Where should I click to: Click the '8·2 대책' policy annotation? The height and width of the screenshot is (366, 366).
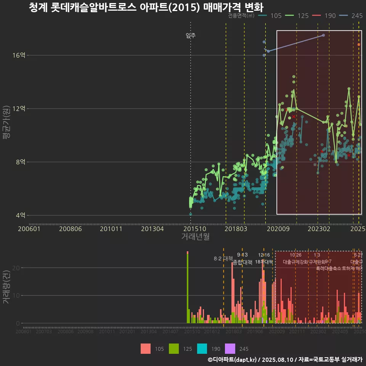point(223,258)
